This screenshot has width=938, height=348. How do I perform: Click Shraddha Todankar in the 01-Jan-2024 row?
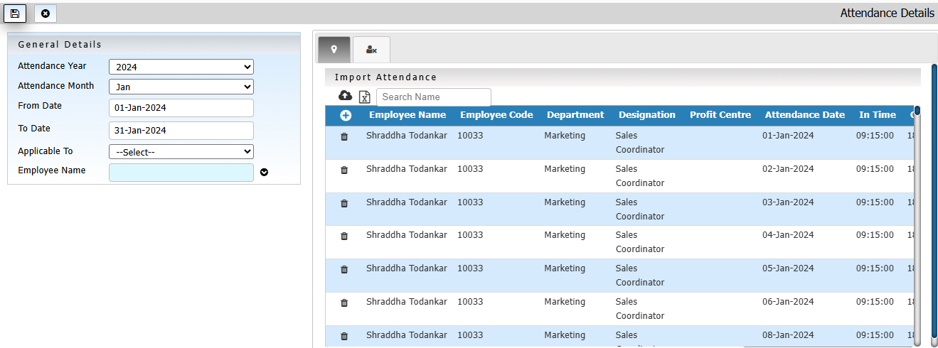(407, 136)
